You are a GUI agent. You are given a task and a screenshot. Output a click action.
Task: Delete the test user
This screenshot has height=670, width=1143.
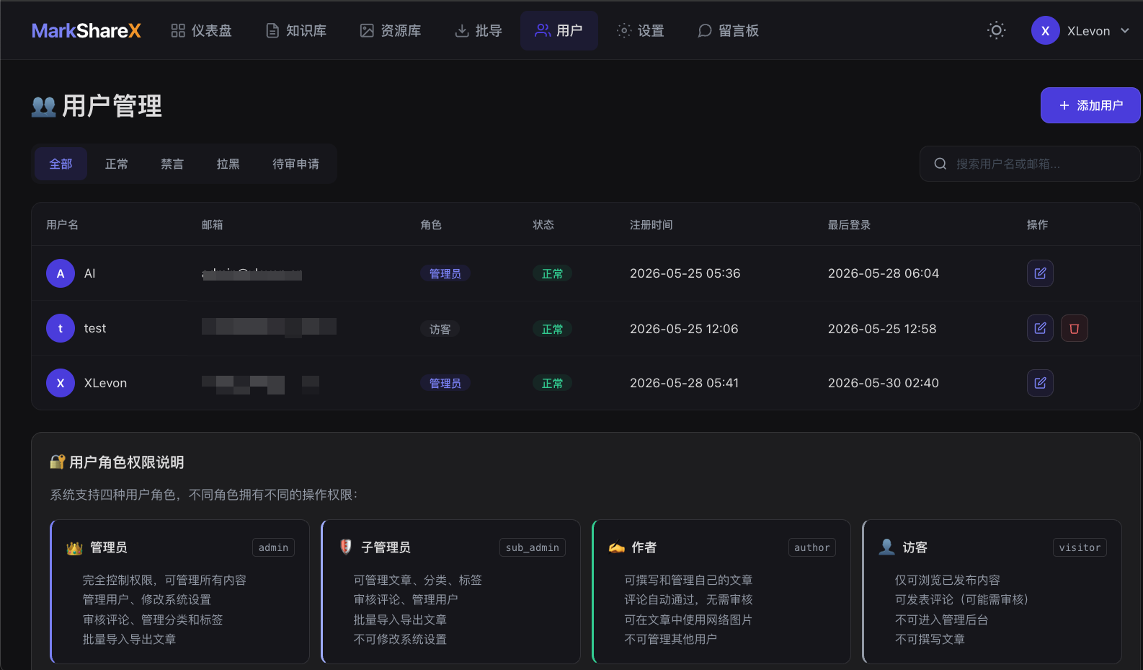1075,328
